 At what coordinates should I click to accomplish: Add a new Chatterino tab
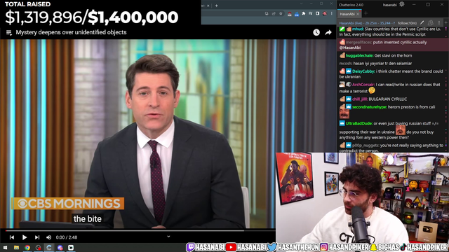366,13
